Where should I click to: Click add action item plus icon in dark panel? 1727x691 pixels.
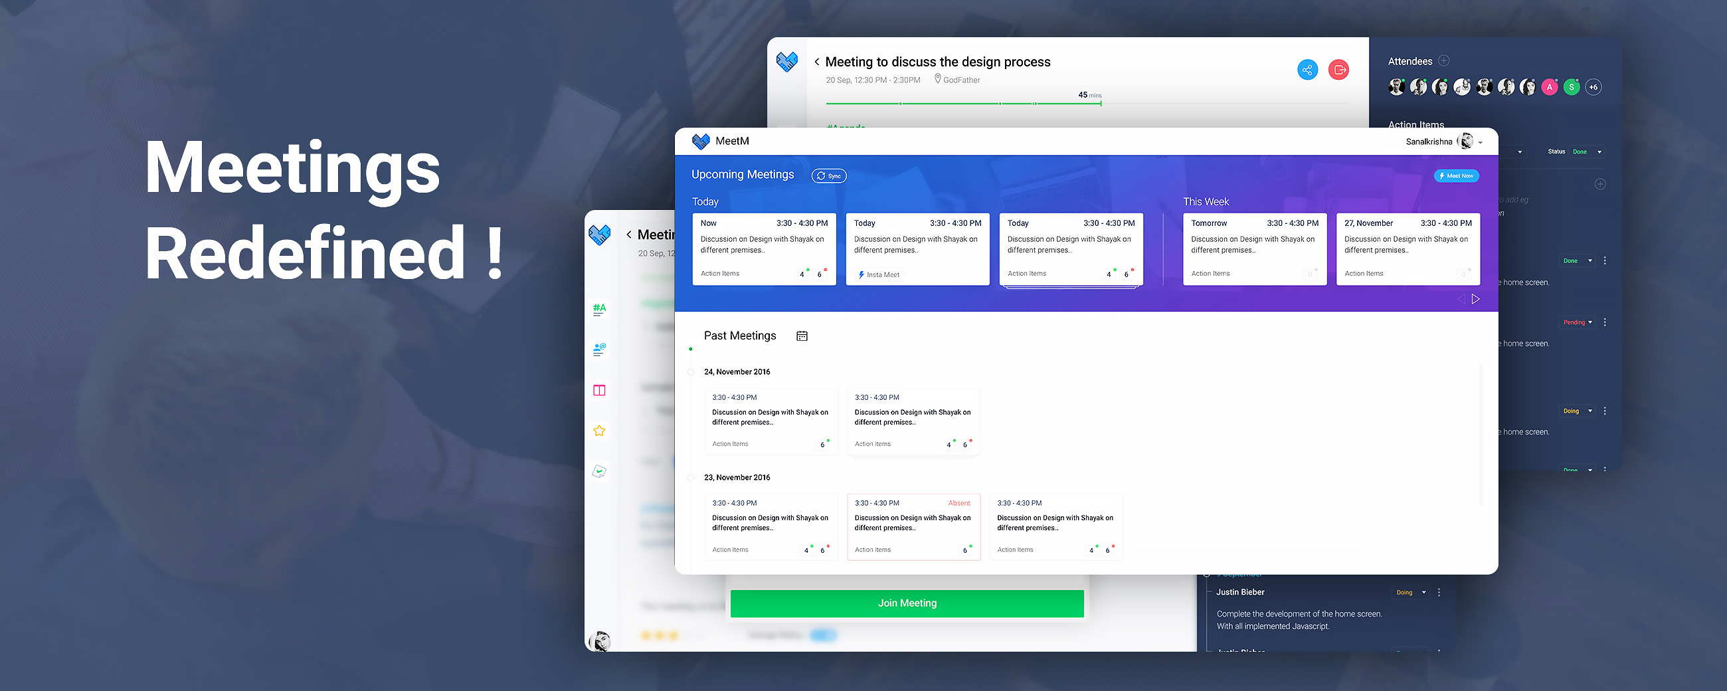click(x=1599, y=184)
